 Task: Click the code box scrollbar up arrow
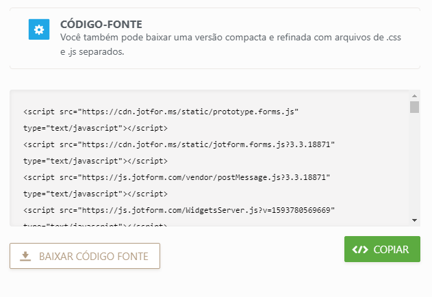tap(414, 96)
